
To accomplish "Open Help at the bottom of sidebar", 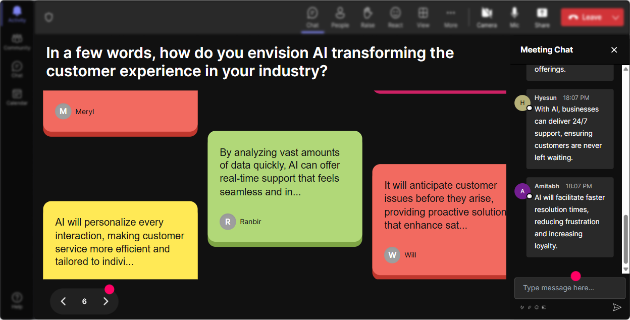I will point(17,300).
